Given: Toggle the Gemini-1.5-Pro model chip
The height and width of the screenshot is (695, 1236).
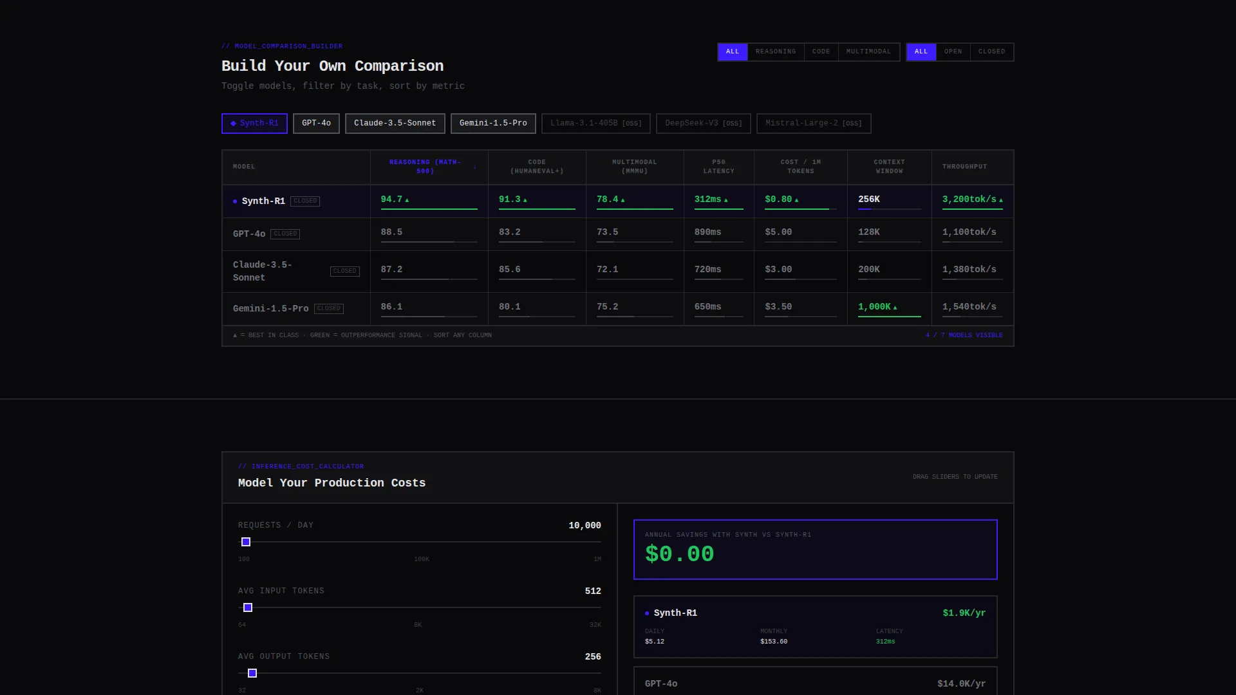Looking at the screenshot, I should pyautogui.click(x=493, y=124).
